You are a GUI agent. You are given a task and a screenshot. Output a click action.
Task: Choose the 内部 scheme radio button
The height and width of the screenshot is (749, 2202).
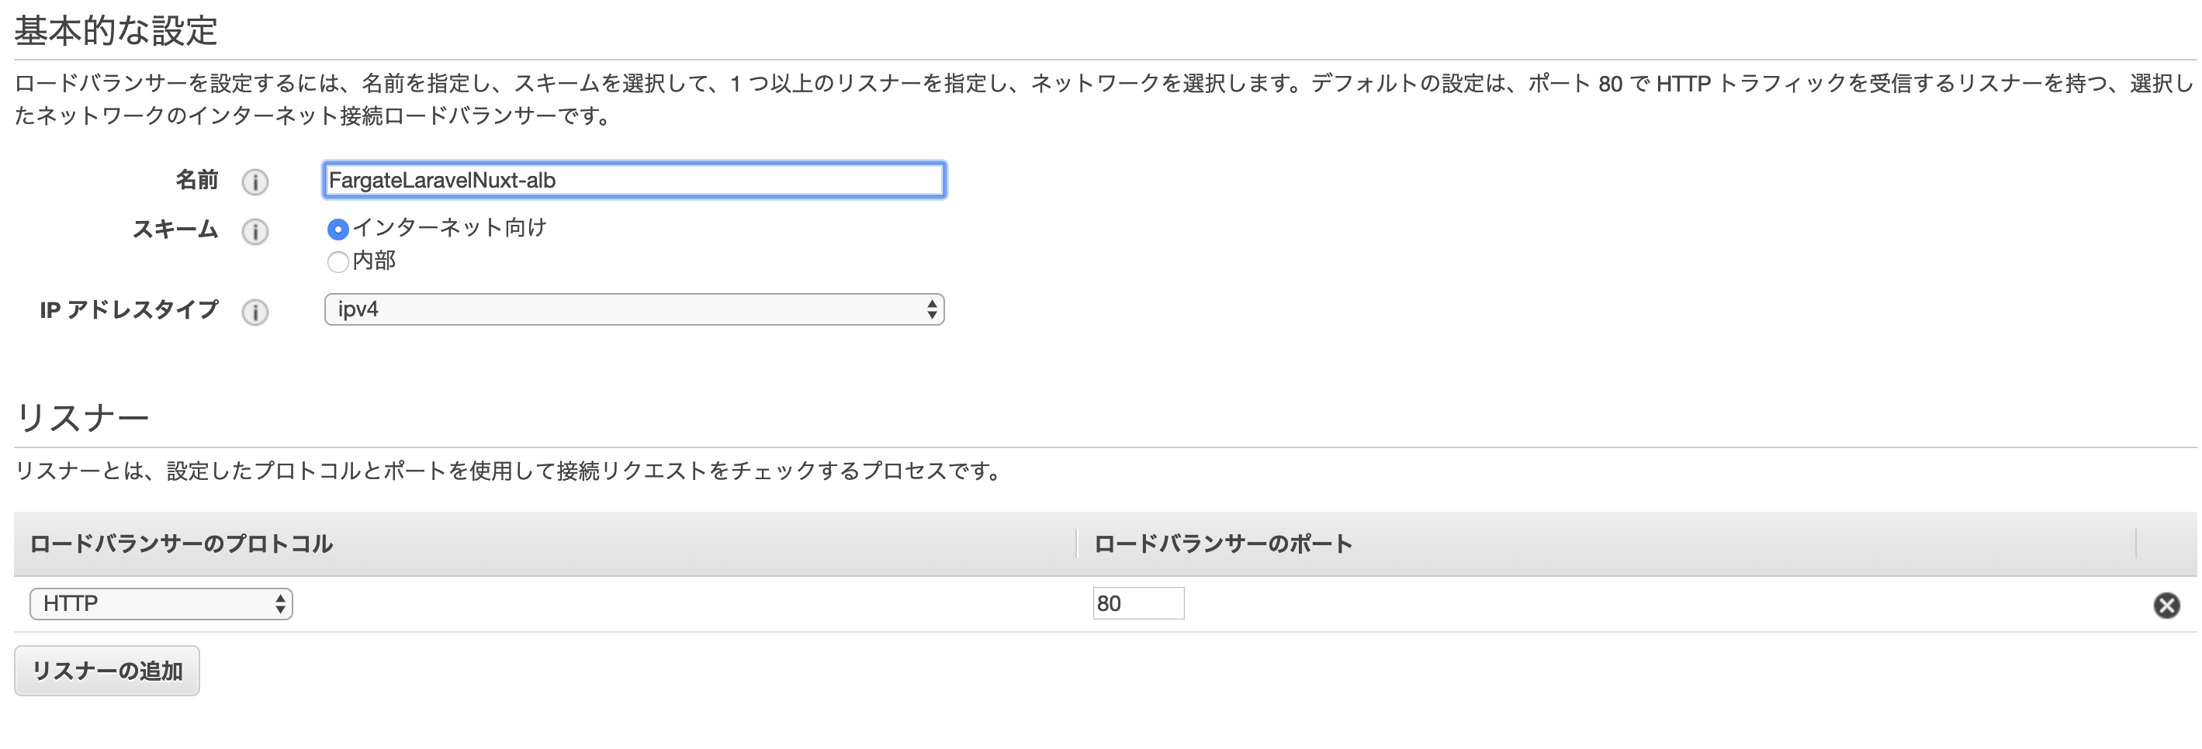338,261
